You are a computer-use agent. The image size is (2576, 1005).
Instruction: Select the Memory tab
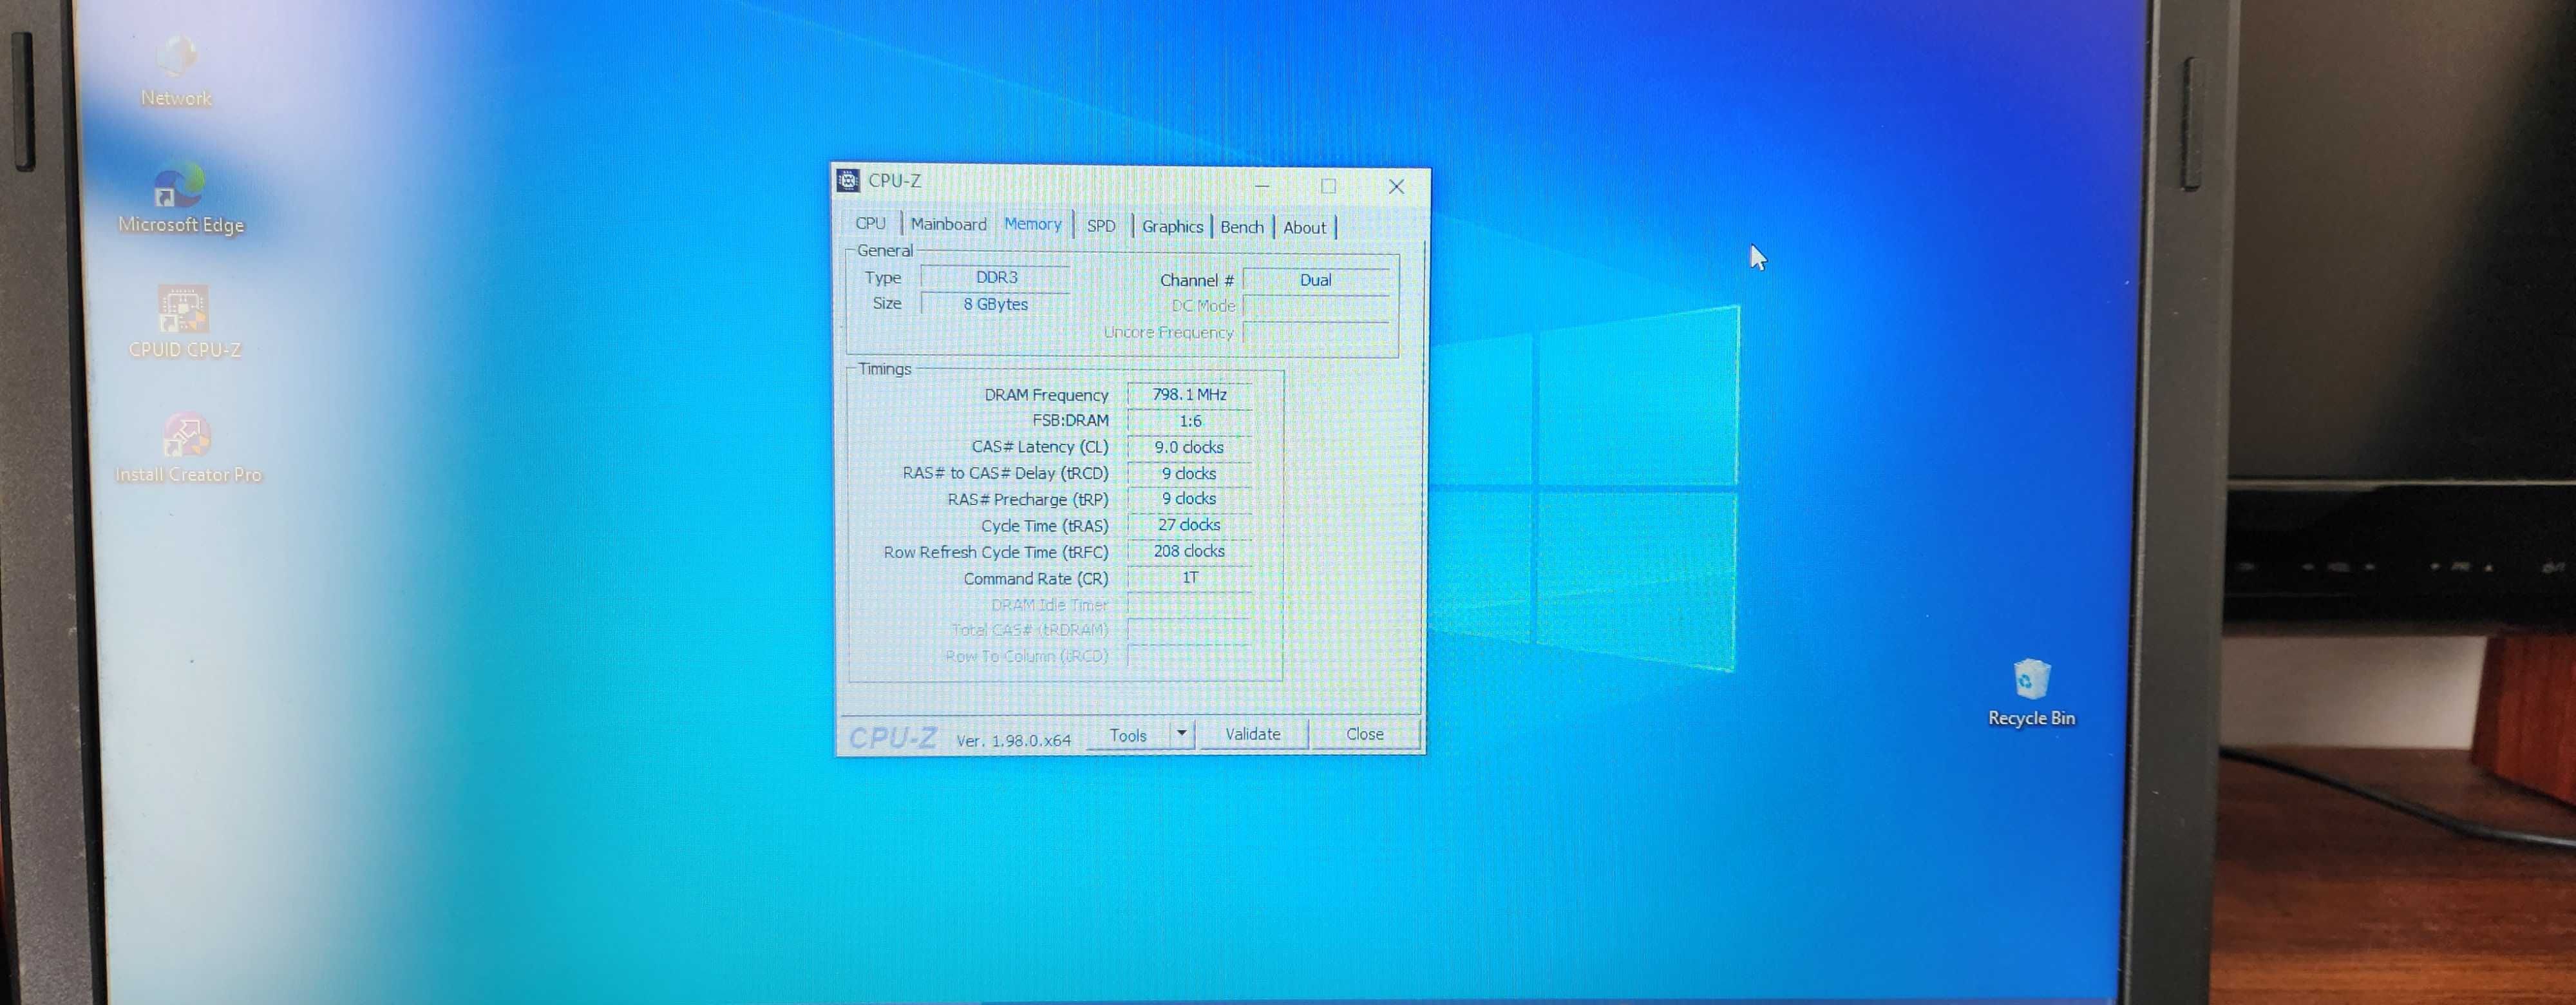click(x=1032, y=224)
